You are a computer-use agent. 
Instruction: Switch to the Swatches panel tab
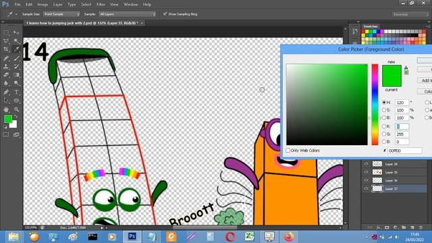click(371, 26)
